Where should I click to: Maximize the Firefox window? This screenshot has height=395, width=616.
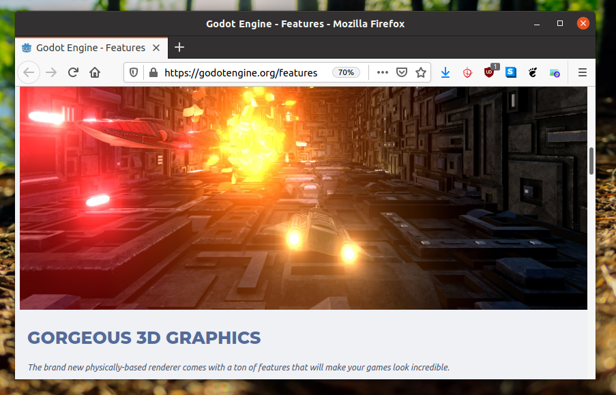click(560, 24)
